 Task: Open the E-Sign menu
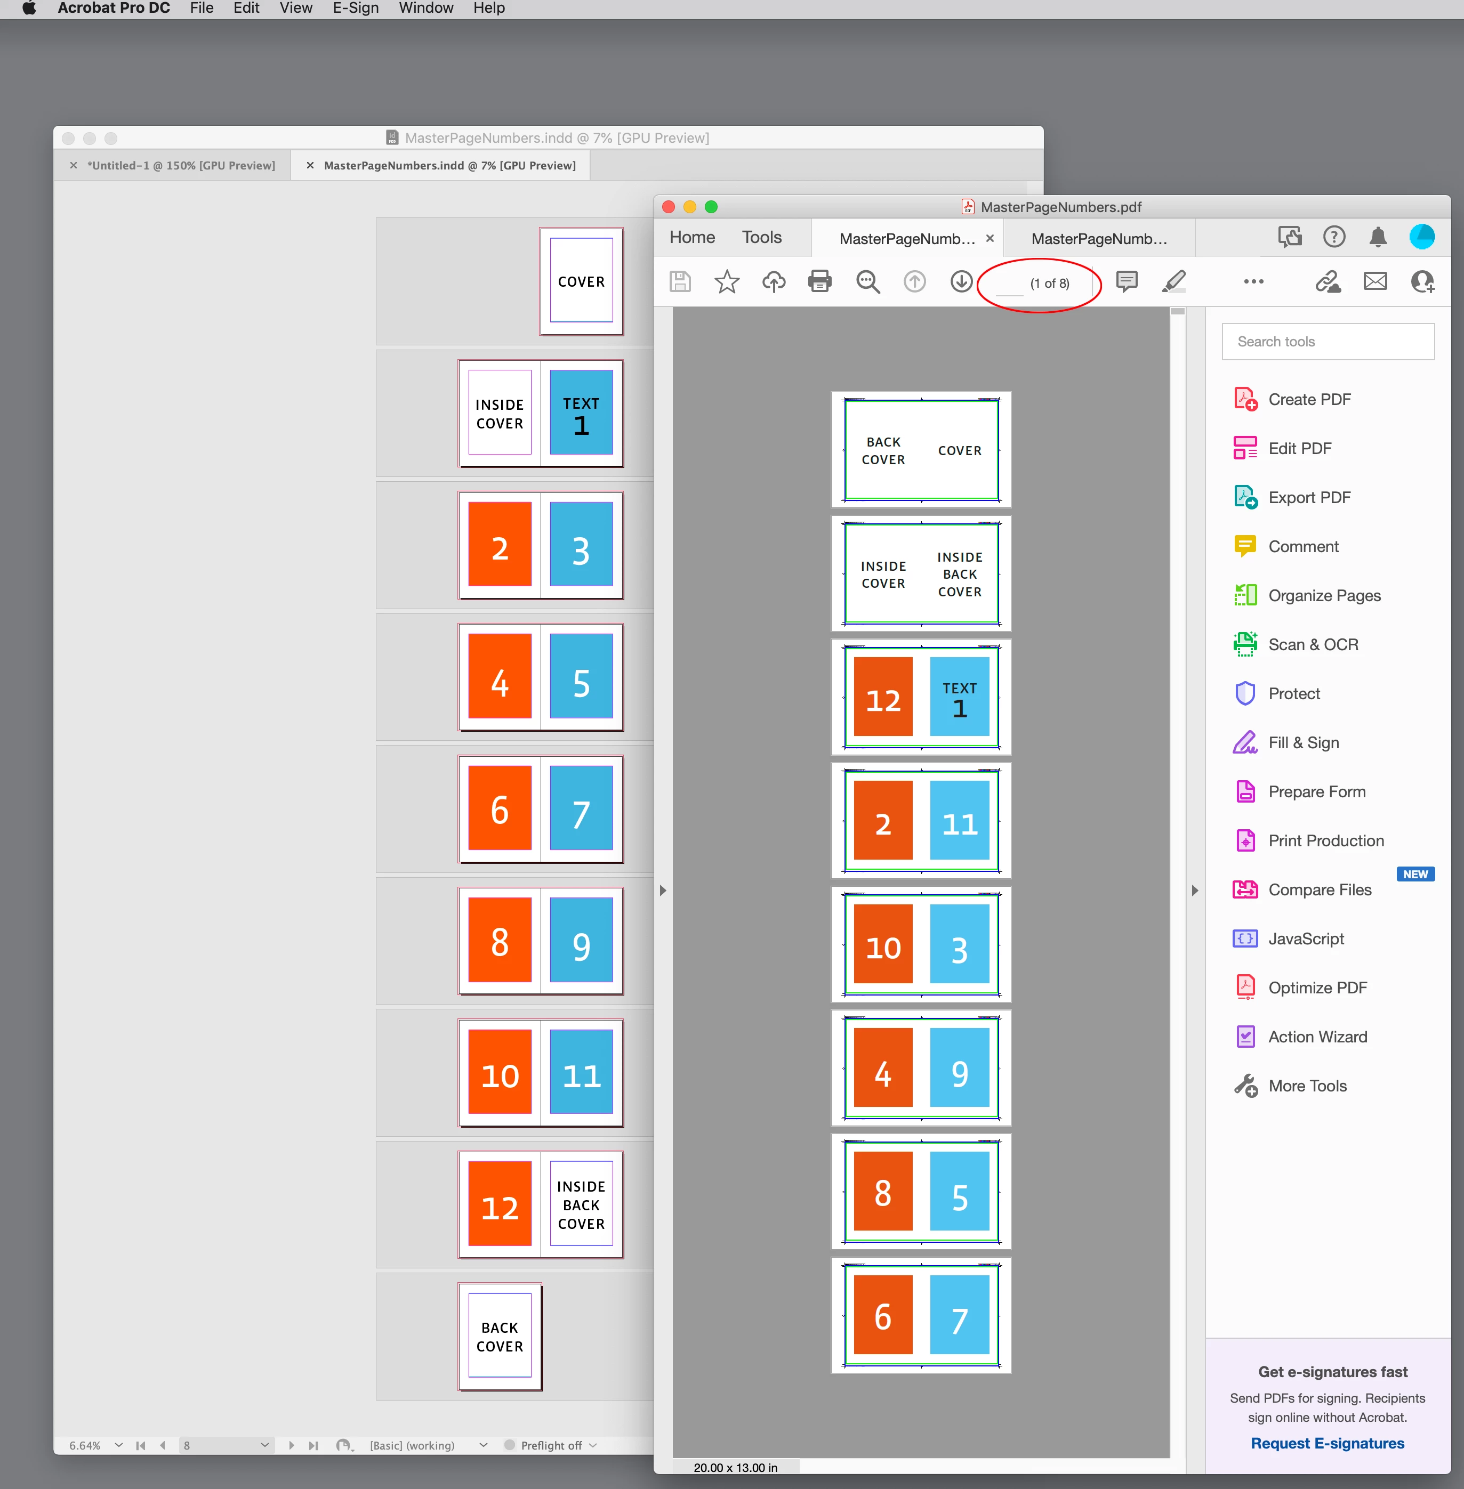355,9
